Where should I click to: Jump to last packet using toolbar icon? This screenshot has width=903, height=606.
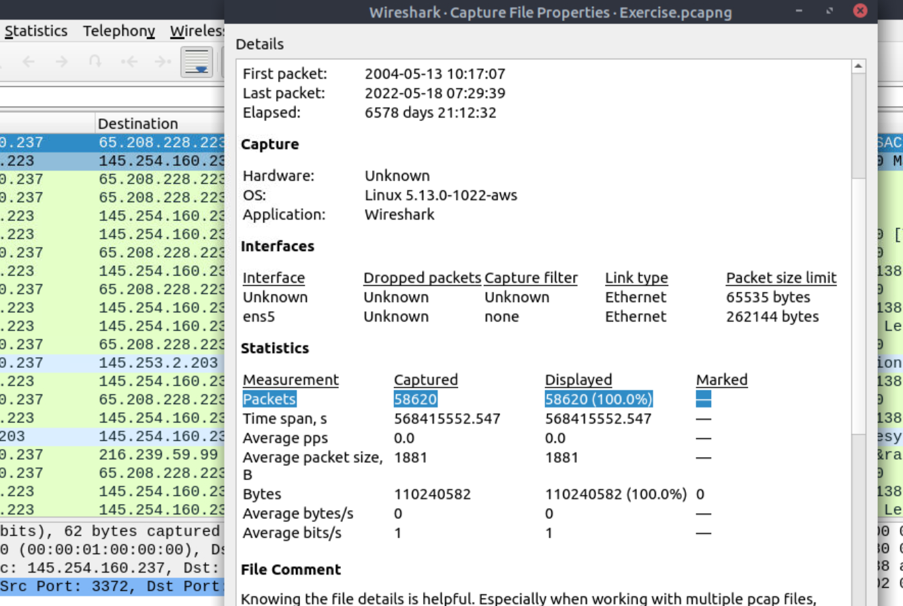click(x=163, y=62)
